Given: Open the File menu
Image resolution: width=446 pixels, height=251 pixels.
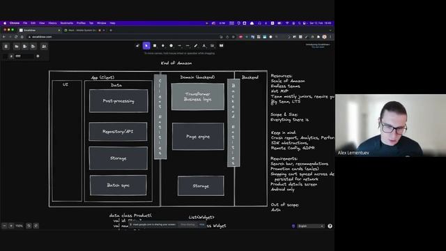Looking at the screenshot, I should 25,23.
